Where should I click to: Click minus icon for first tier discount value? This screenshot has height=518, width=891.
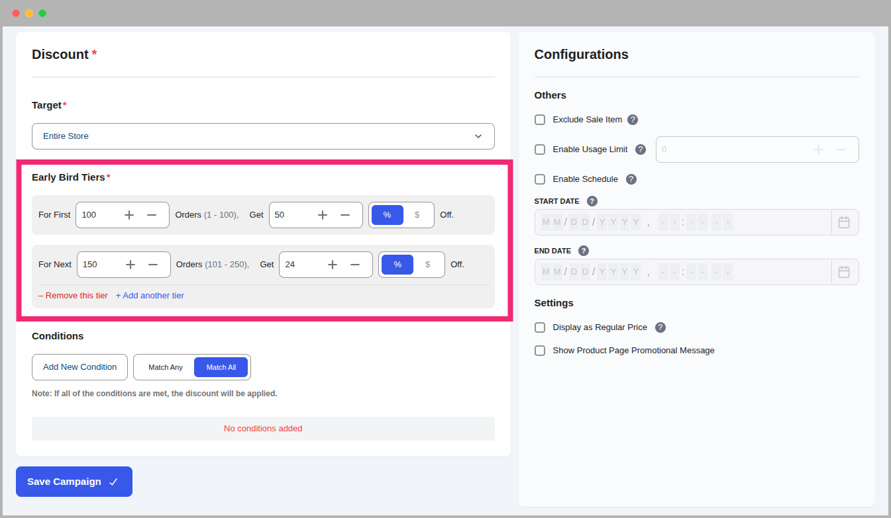(345, 215)
